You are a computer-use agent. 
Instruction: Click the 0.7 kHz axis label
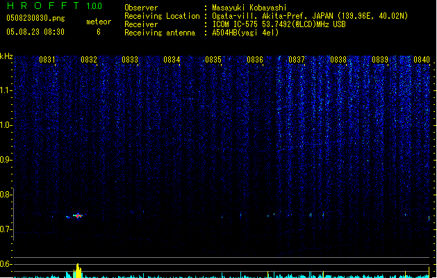click(6, 229)
